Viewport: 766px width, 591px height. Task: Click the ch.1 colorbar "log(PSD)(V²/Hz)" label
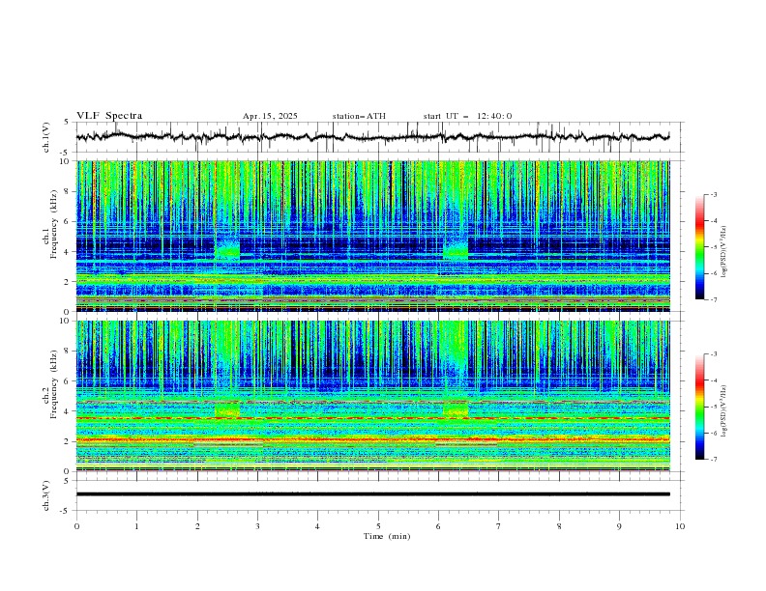tap(723, 252)
